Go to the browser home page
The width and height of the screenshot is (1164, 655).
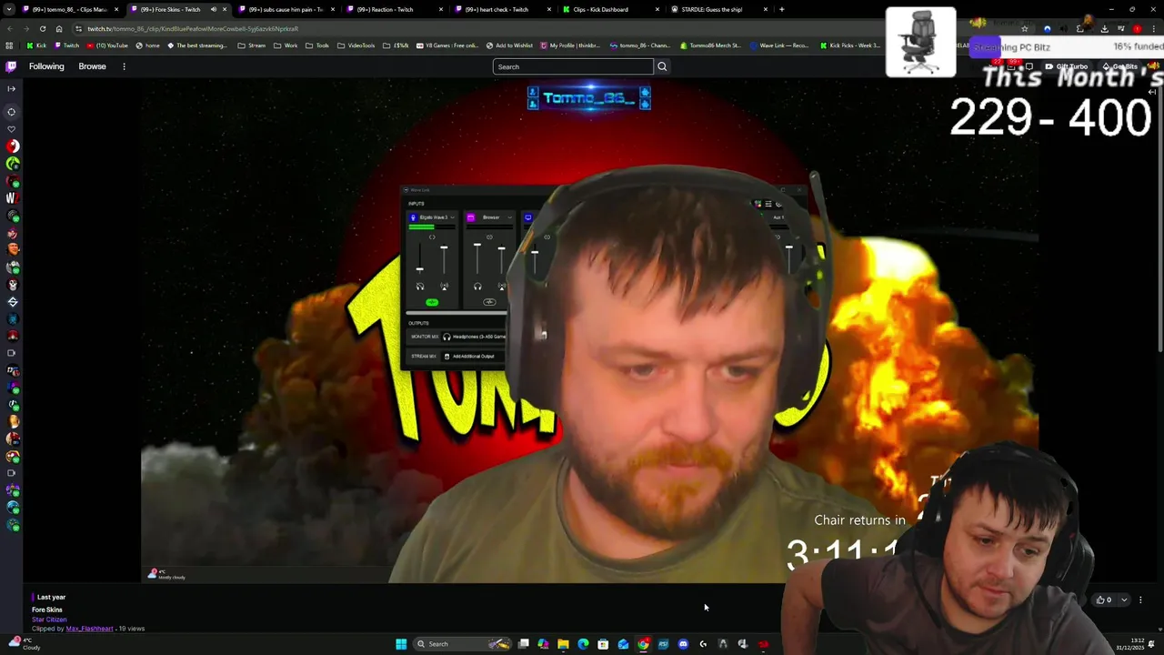(x=59, y=28)
